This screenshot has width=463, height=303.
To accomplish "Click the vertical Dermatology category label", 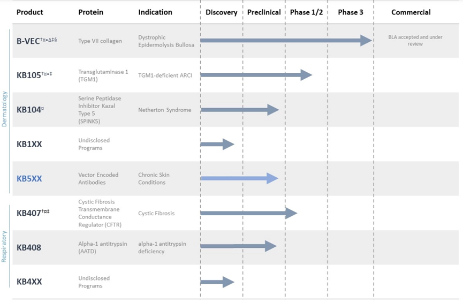I will pyautogui.click(x=5, y=109).
